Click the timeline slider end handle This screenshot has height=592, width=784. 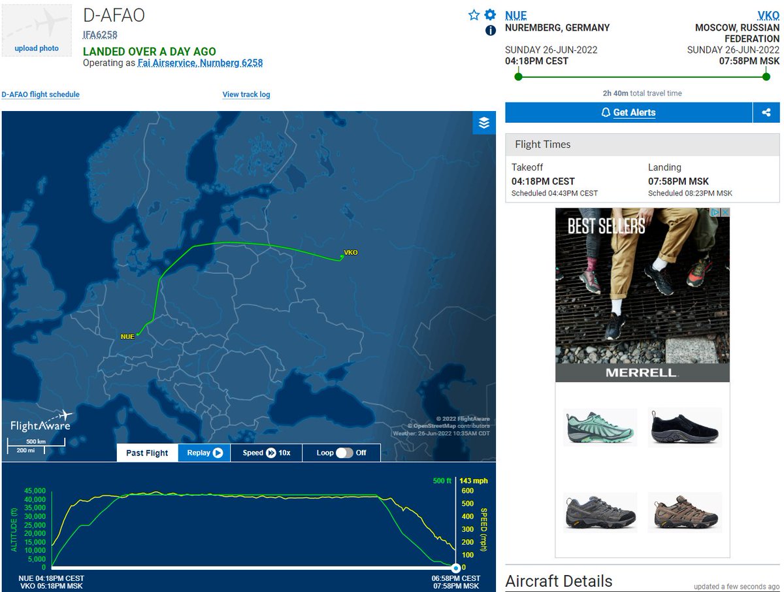[x=456, y=568]
